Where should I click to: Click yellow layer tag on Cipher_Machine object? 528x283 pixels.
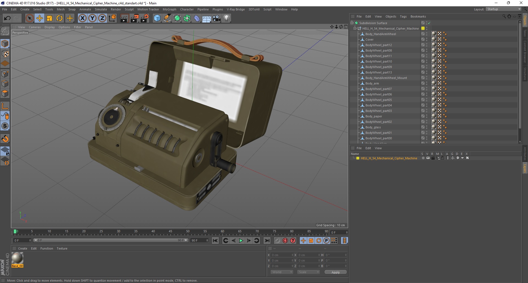423,28
